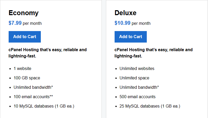Add the Economy plan to cart

coord(25,37)
